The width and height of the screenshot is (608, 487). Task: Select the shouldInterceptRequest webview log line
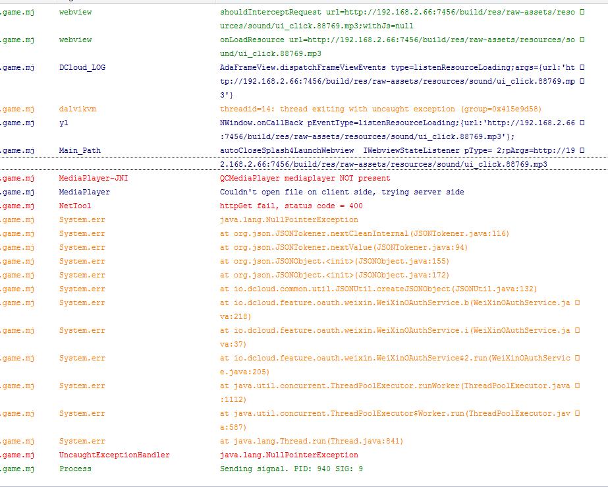click(x=395, y=12)
